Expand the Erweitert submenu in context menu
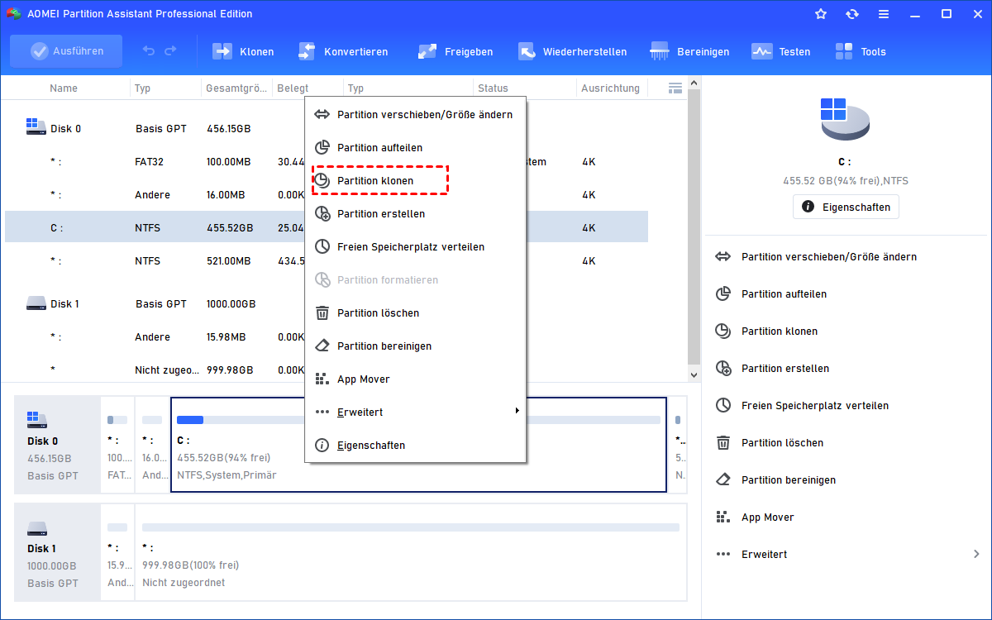Screen dimensions: 992x620 (x=416, y=413)
